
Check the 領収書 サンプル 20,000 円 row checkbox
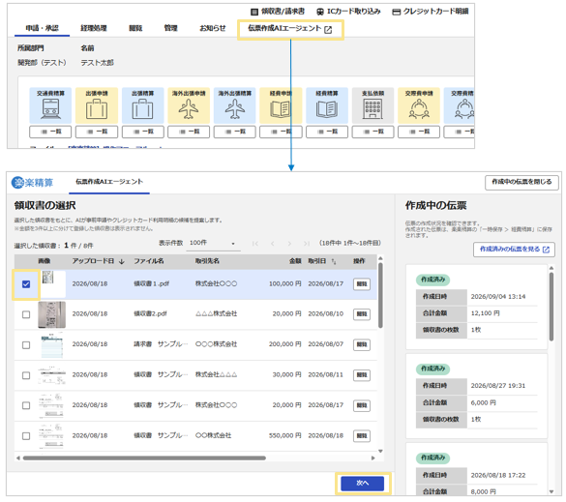click(26, 405)
